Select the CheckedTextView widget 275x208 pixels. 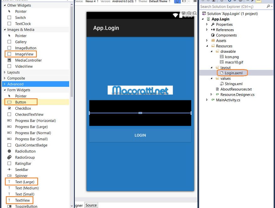pos(29,114)
